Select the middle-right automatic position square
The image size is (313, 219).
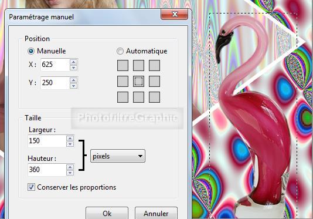pos(154,81)
